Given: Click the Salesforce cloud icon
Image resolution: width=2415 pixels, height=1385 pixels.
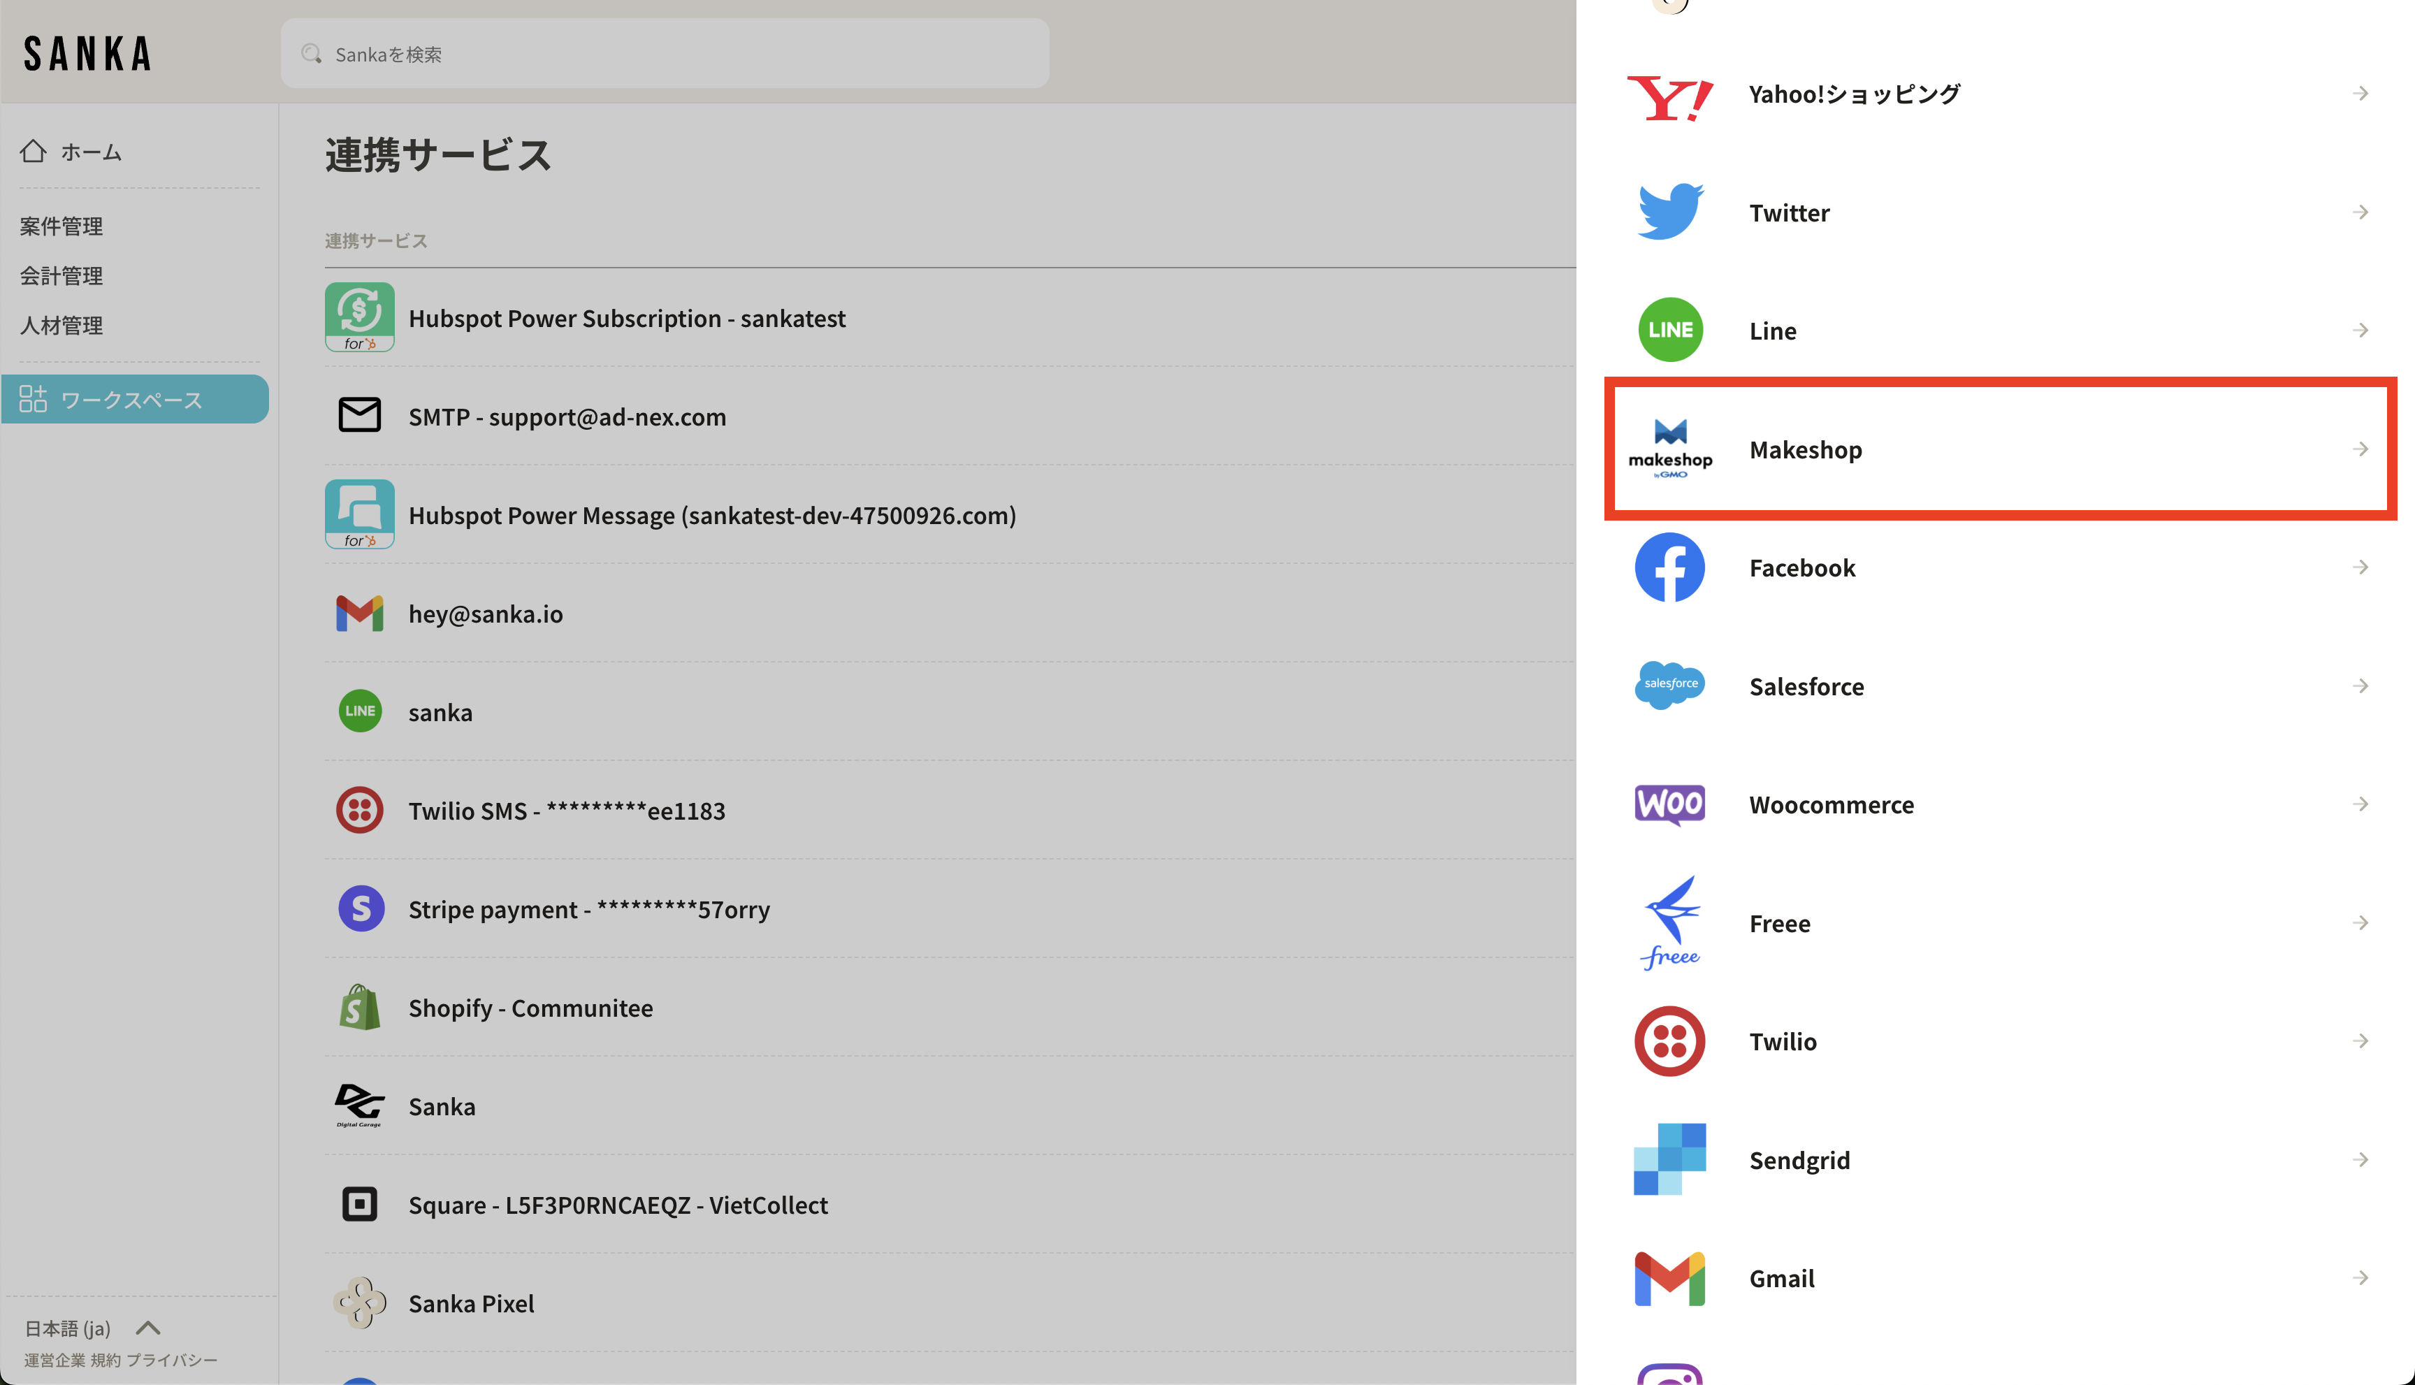Looking at the screenshot, I should click(1669, 685).
